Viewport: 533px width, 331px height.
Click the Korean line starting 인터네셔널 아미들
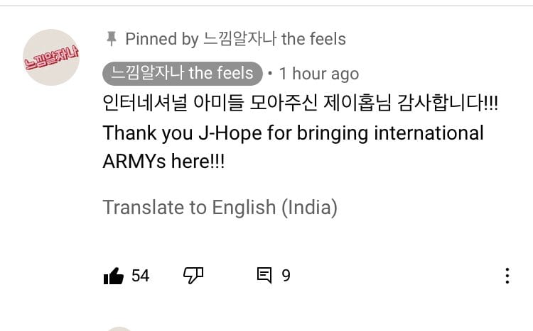point(300,103)
